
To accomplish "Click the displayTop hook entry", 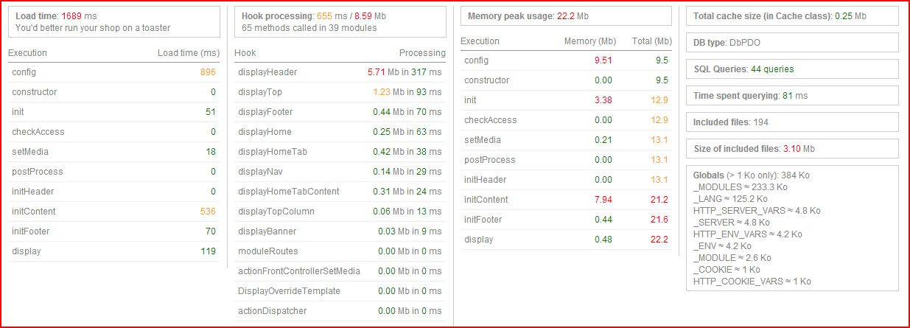I will [x=340, y=92].
